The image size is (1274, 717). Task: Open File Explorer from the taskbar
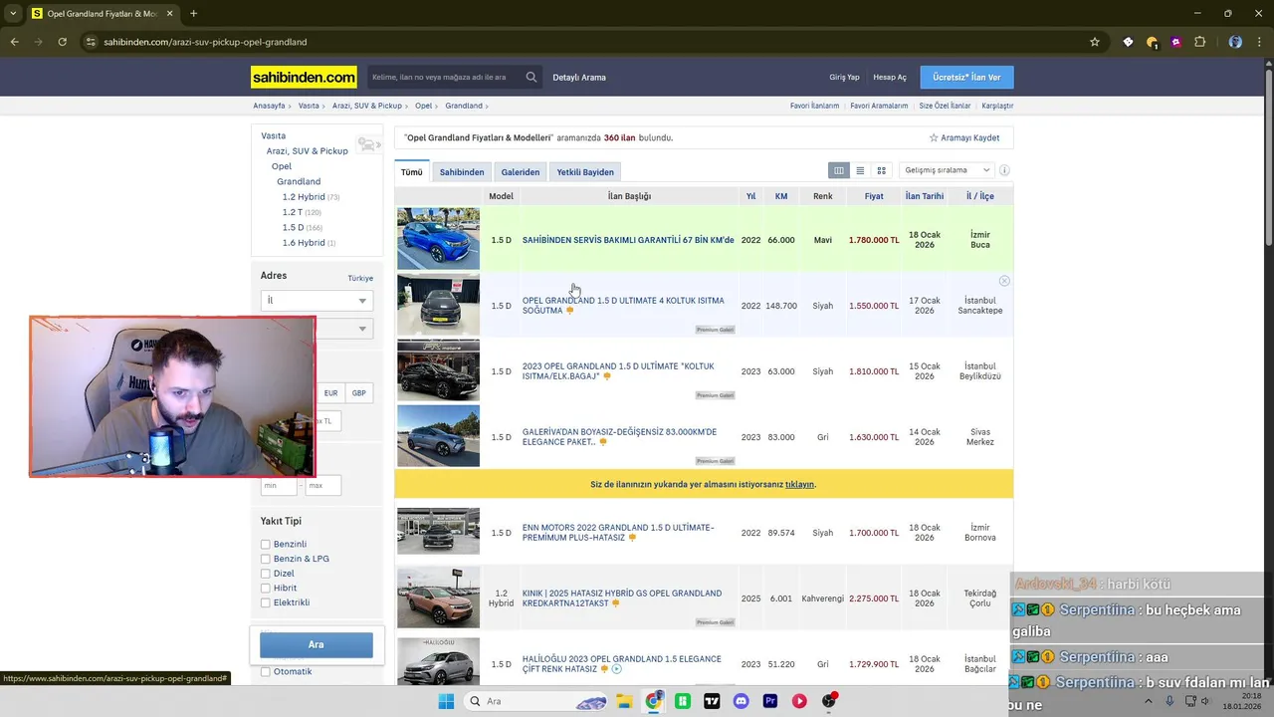(624, 701)
